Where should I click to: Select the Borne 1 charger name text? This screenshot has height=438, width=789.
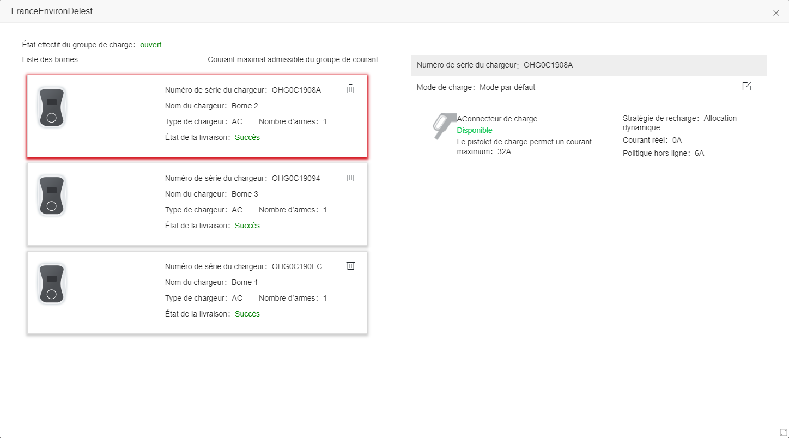(245, 282)
